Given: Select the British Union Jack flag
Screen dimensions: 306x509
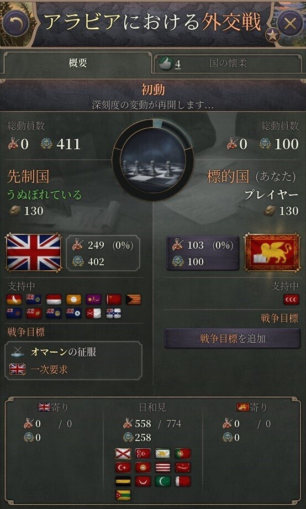Looking at the screenshot, I should coord(34,252).
